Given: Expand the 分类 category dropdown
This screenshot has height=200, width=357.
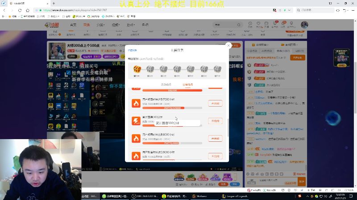Looking at the screenshot, I should [100, 25].
